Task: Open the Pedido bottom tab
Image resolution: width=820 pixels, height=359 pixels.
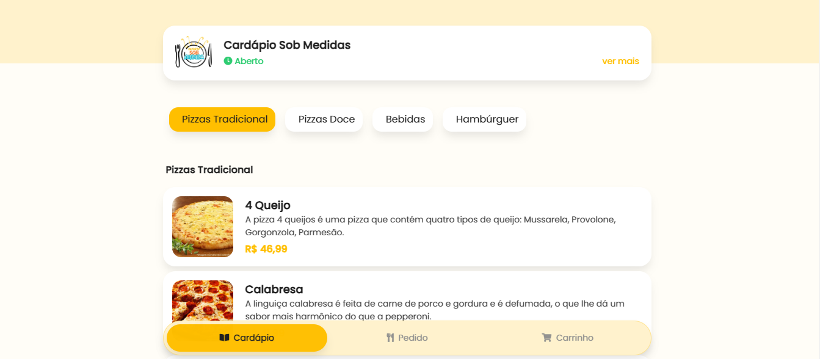Action: tap(407, 338)
